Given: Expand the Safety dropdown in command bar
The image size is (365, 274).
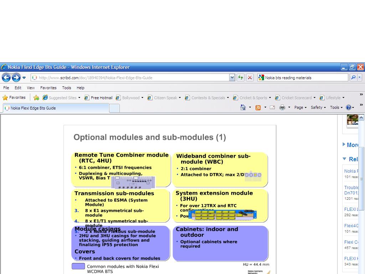Looking at the screenshot, I should tap(318, 107).
